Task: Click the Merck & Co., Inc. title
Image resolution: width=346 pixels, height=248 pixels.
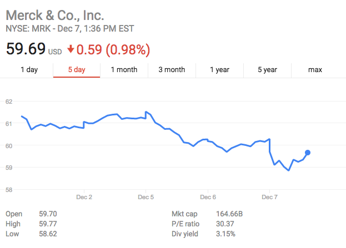Action: [55, 15]
